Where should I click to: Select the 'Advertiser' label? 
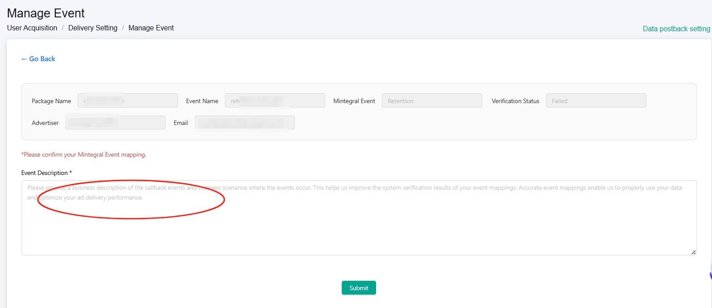point(45,123)
